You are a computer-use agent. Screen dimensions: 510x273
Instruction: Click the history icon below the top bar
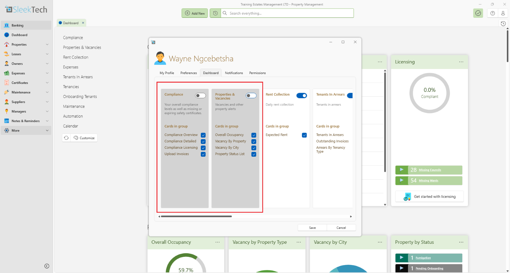(503, 24)
